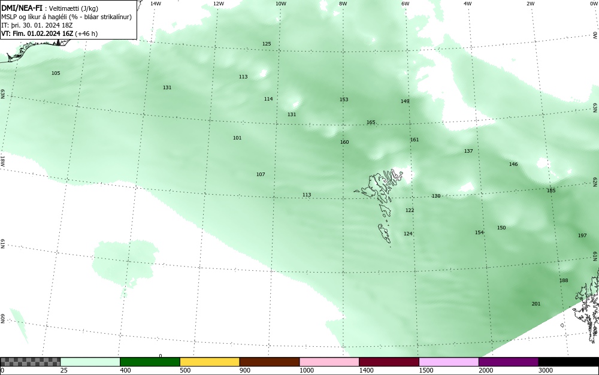Select the 'VT: Fim. 01.02.2024 16Z (+46 h)' line
Image resolution: width=599 pixels, height=375 pixels.
[49, 34]
